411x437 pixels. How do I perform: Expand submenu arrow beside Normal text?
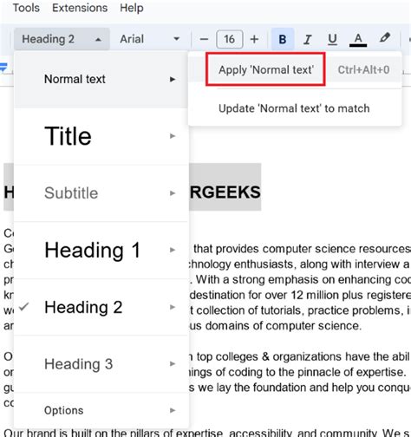173,79
